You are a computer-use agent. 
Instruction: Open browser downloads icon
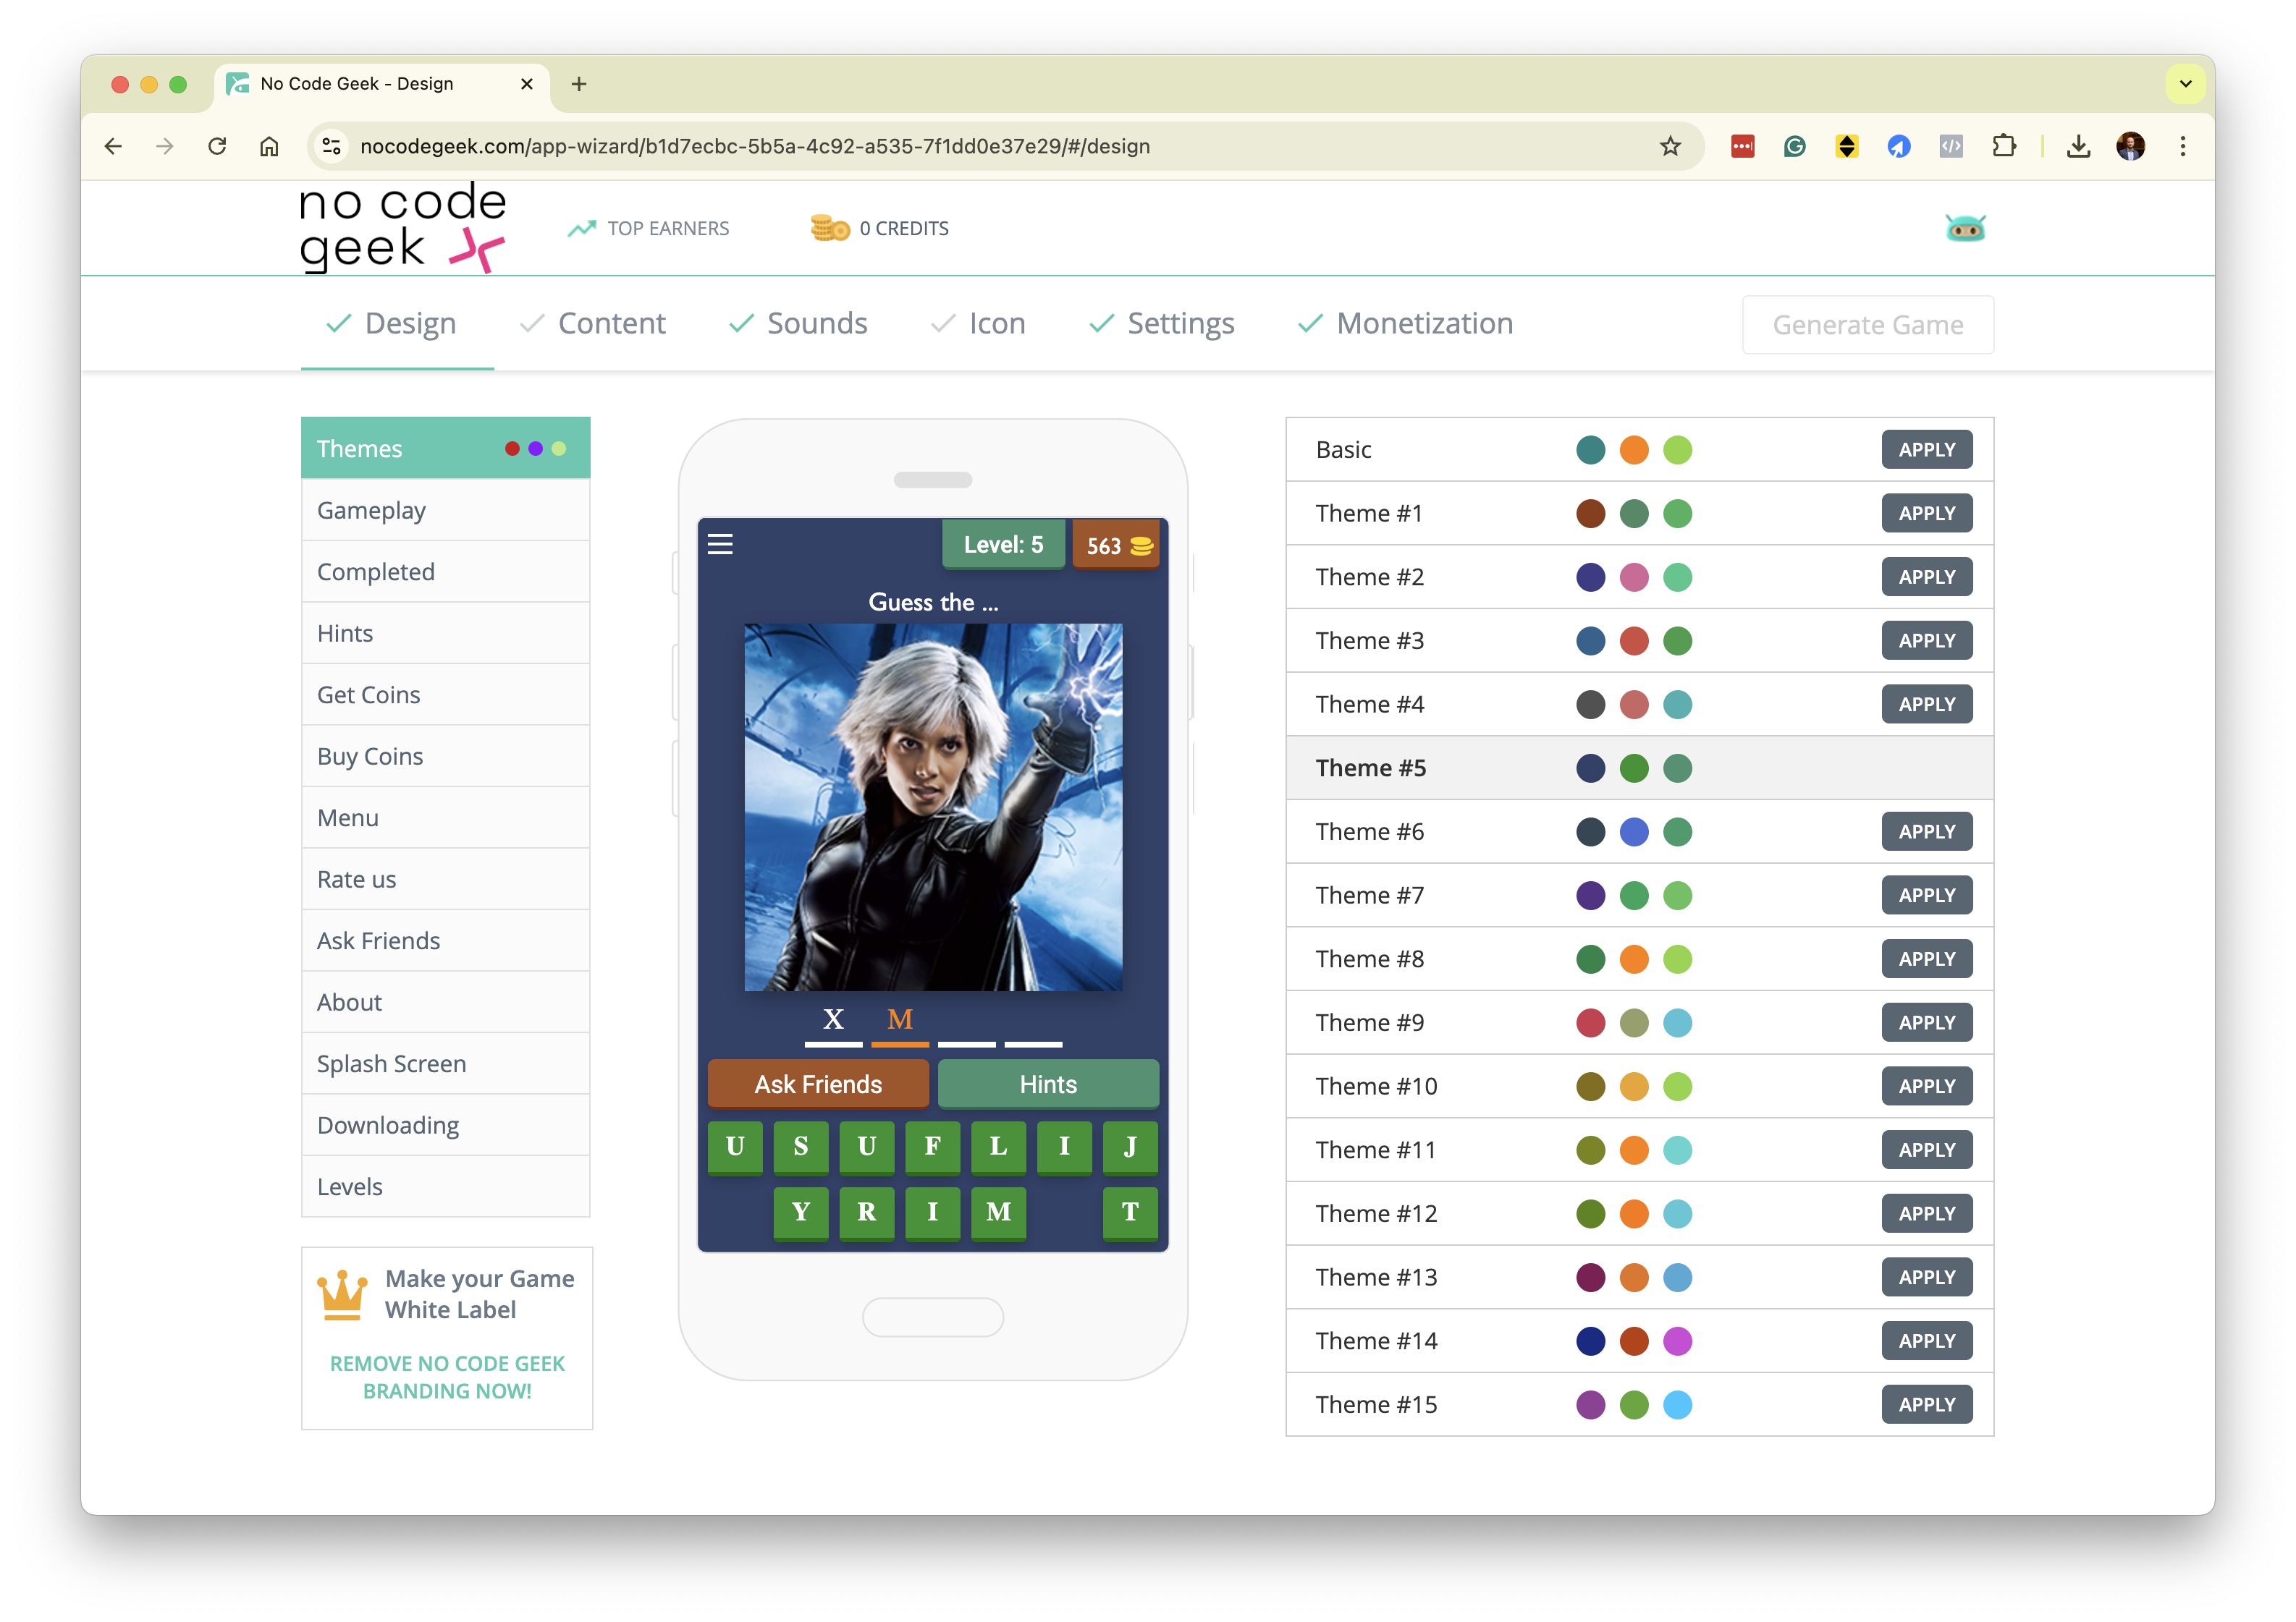[2079, 146]
